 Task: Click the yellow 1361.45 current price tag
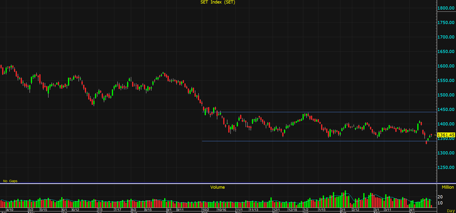tap(446, 135)
